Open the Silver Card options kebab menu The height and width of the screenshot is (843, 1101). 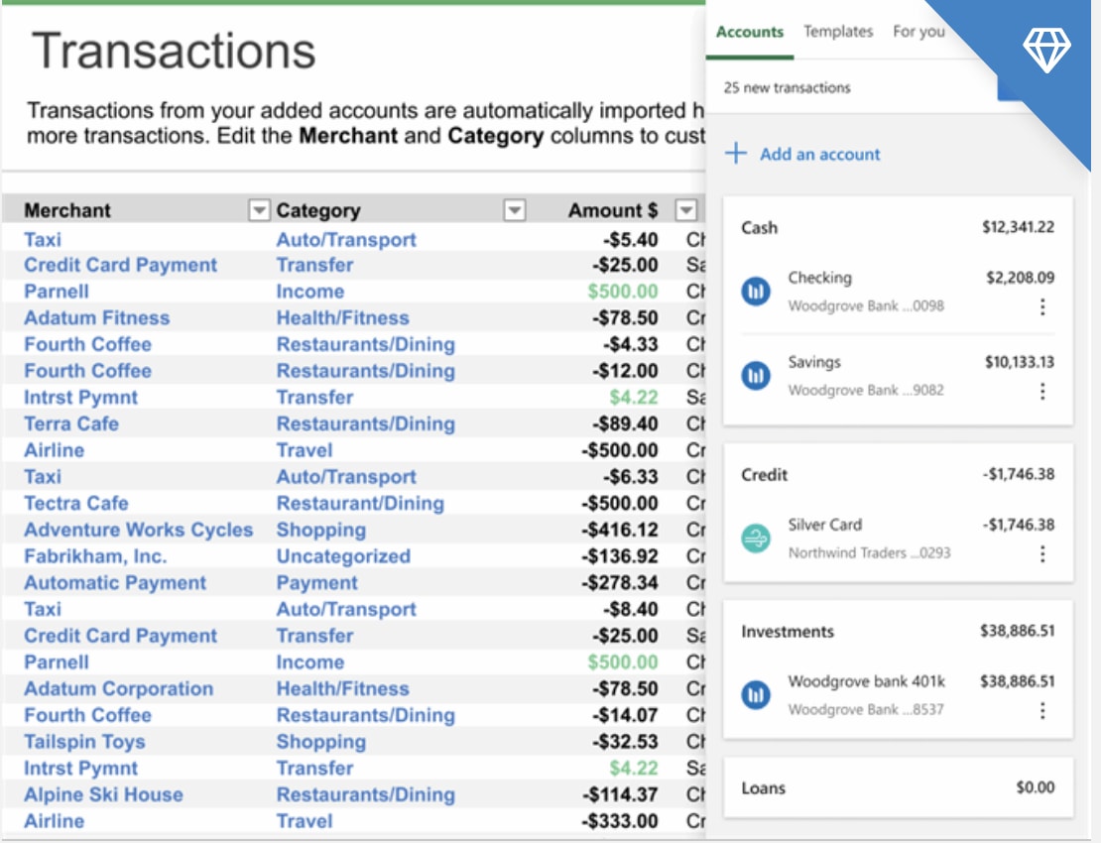1042,554
